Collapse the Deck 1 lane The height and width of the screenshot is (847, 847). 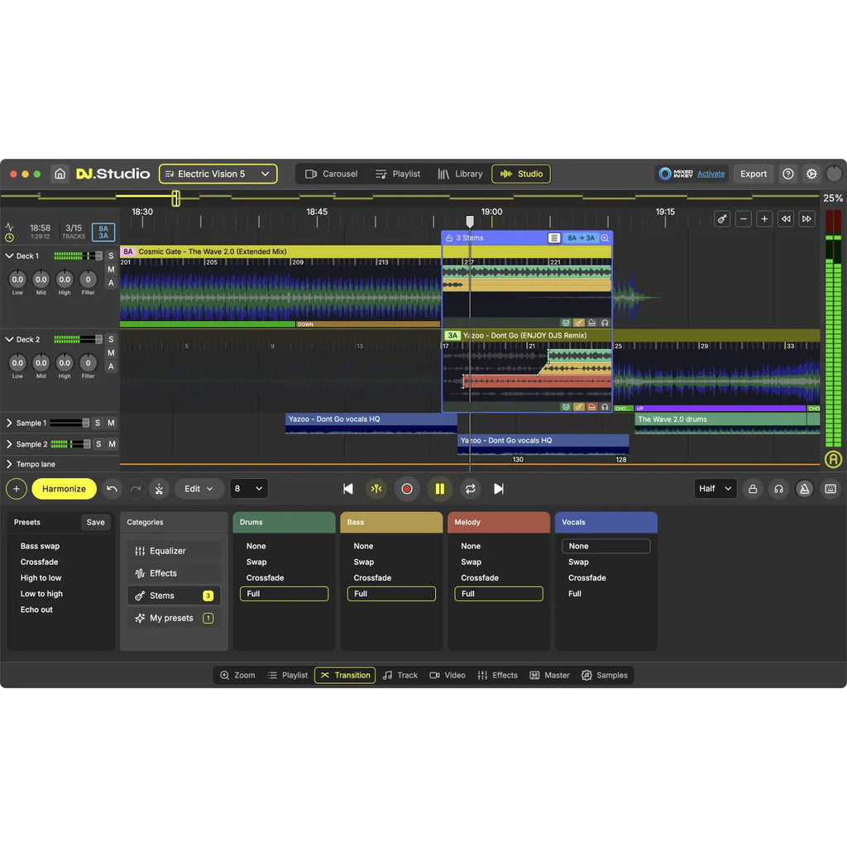(x=9, y=256)
